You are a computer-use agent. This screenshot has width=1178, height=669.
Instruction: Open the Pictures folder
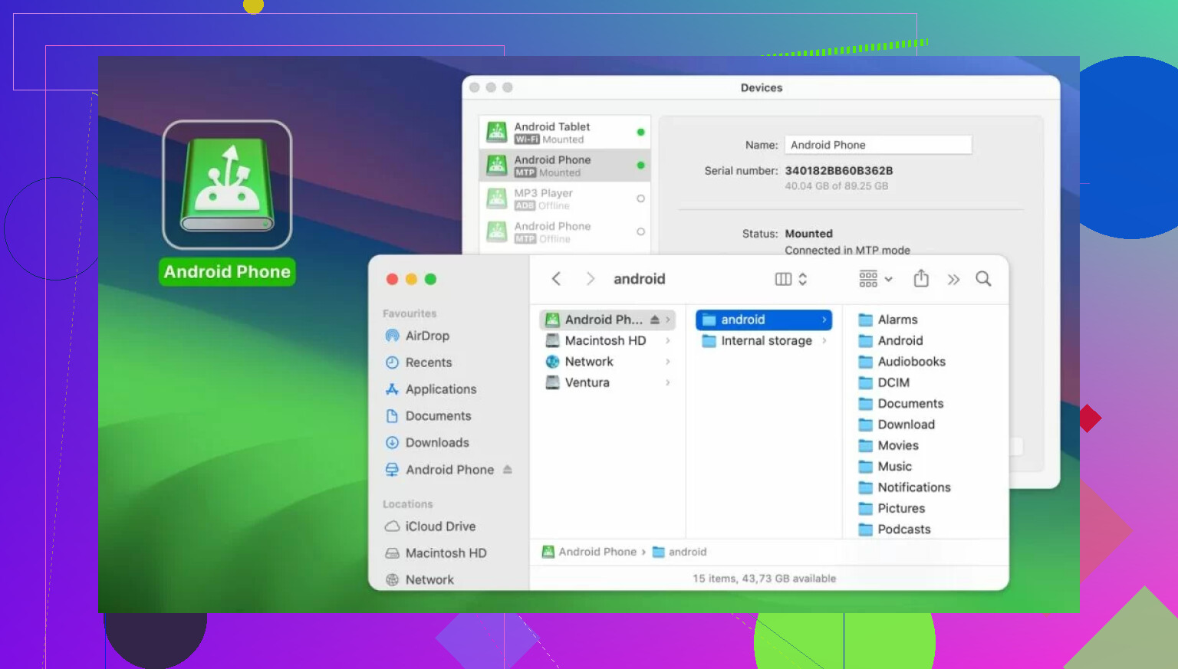891,508
